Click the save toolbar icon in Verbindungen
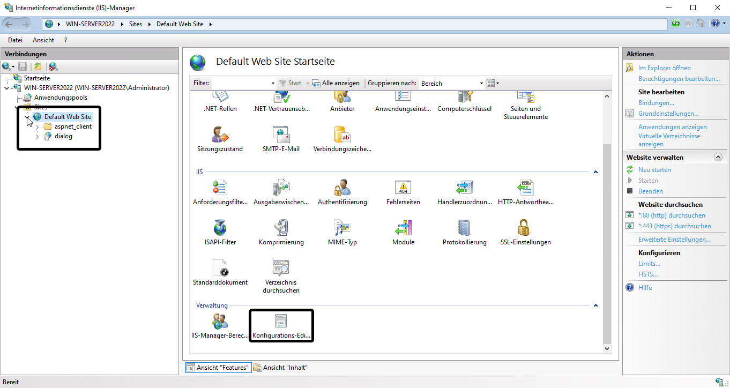Viewport: 730px width, 388px height. pyautogui.click(x=23, y=66)
